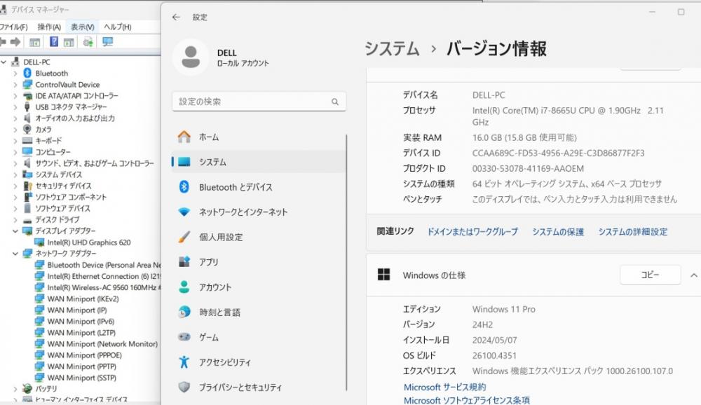Click the システム breadcrumb in the page title
The image size is (701, 405).
point(392,49)
